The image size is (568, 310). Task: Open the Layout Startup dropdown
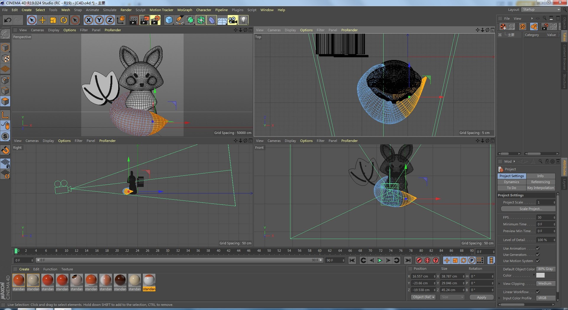coord(541,9)
